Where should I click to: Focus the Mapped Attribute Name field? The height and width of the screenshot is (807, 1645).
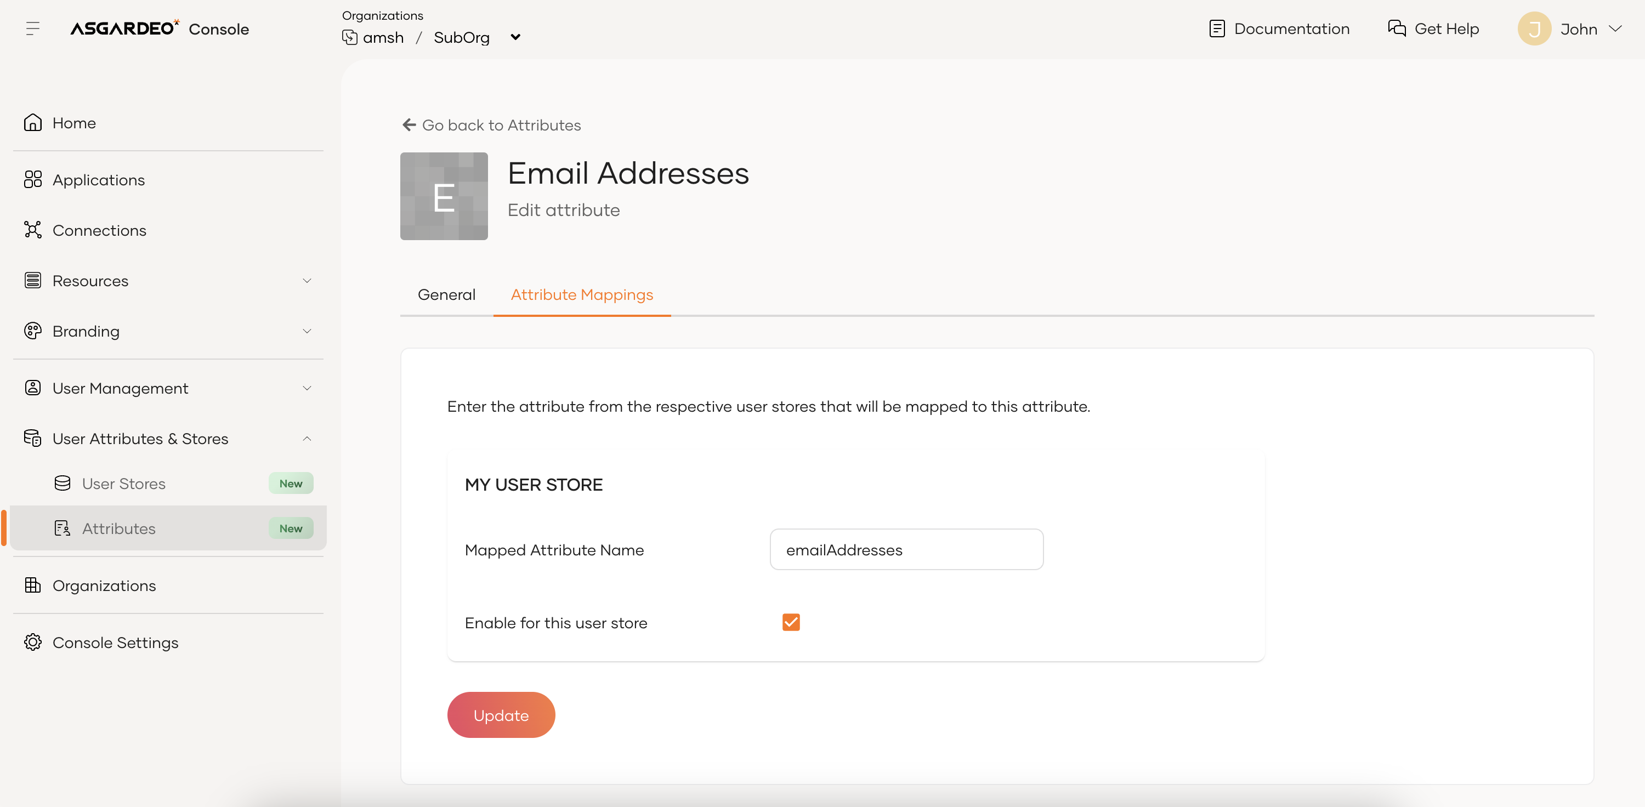[906, 550]
